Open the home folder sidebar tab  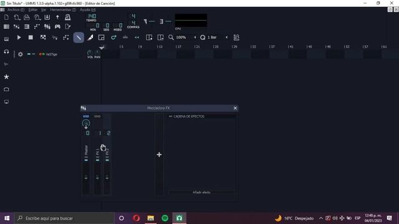pos(6,90)
